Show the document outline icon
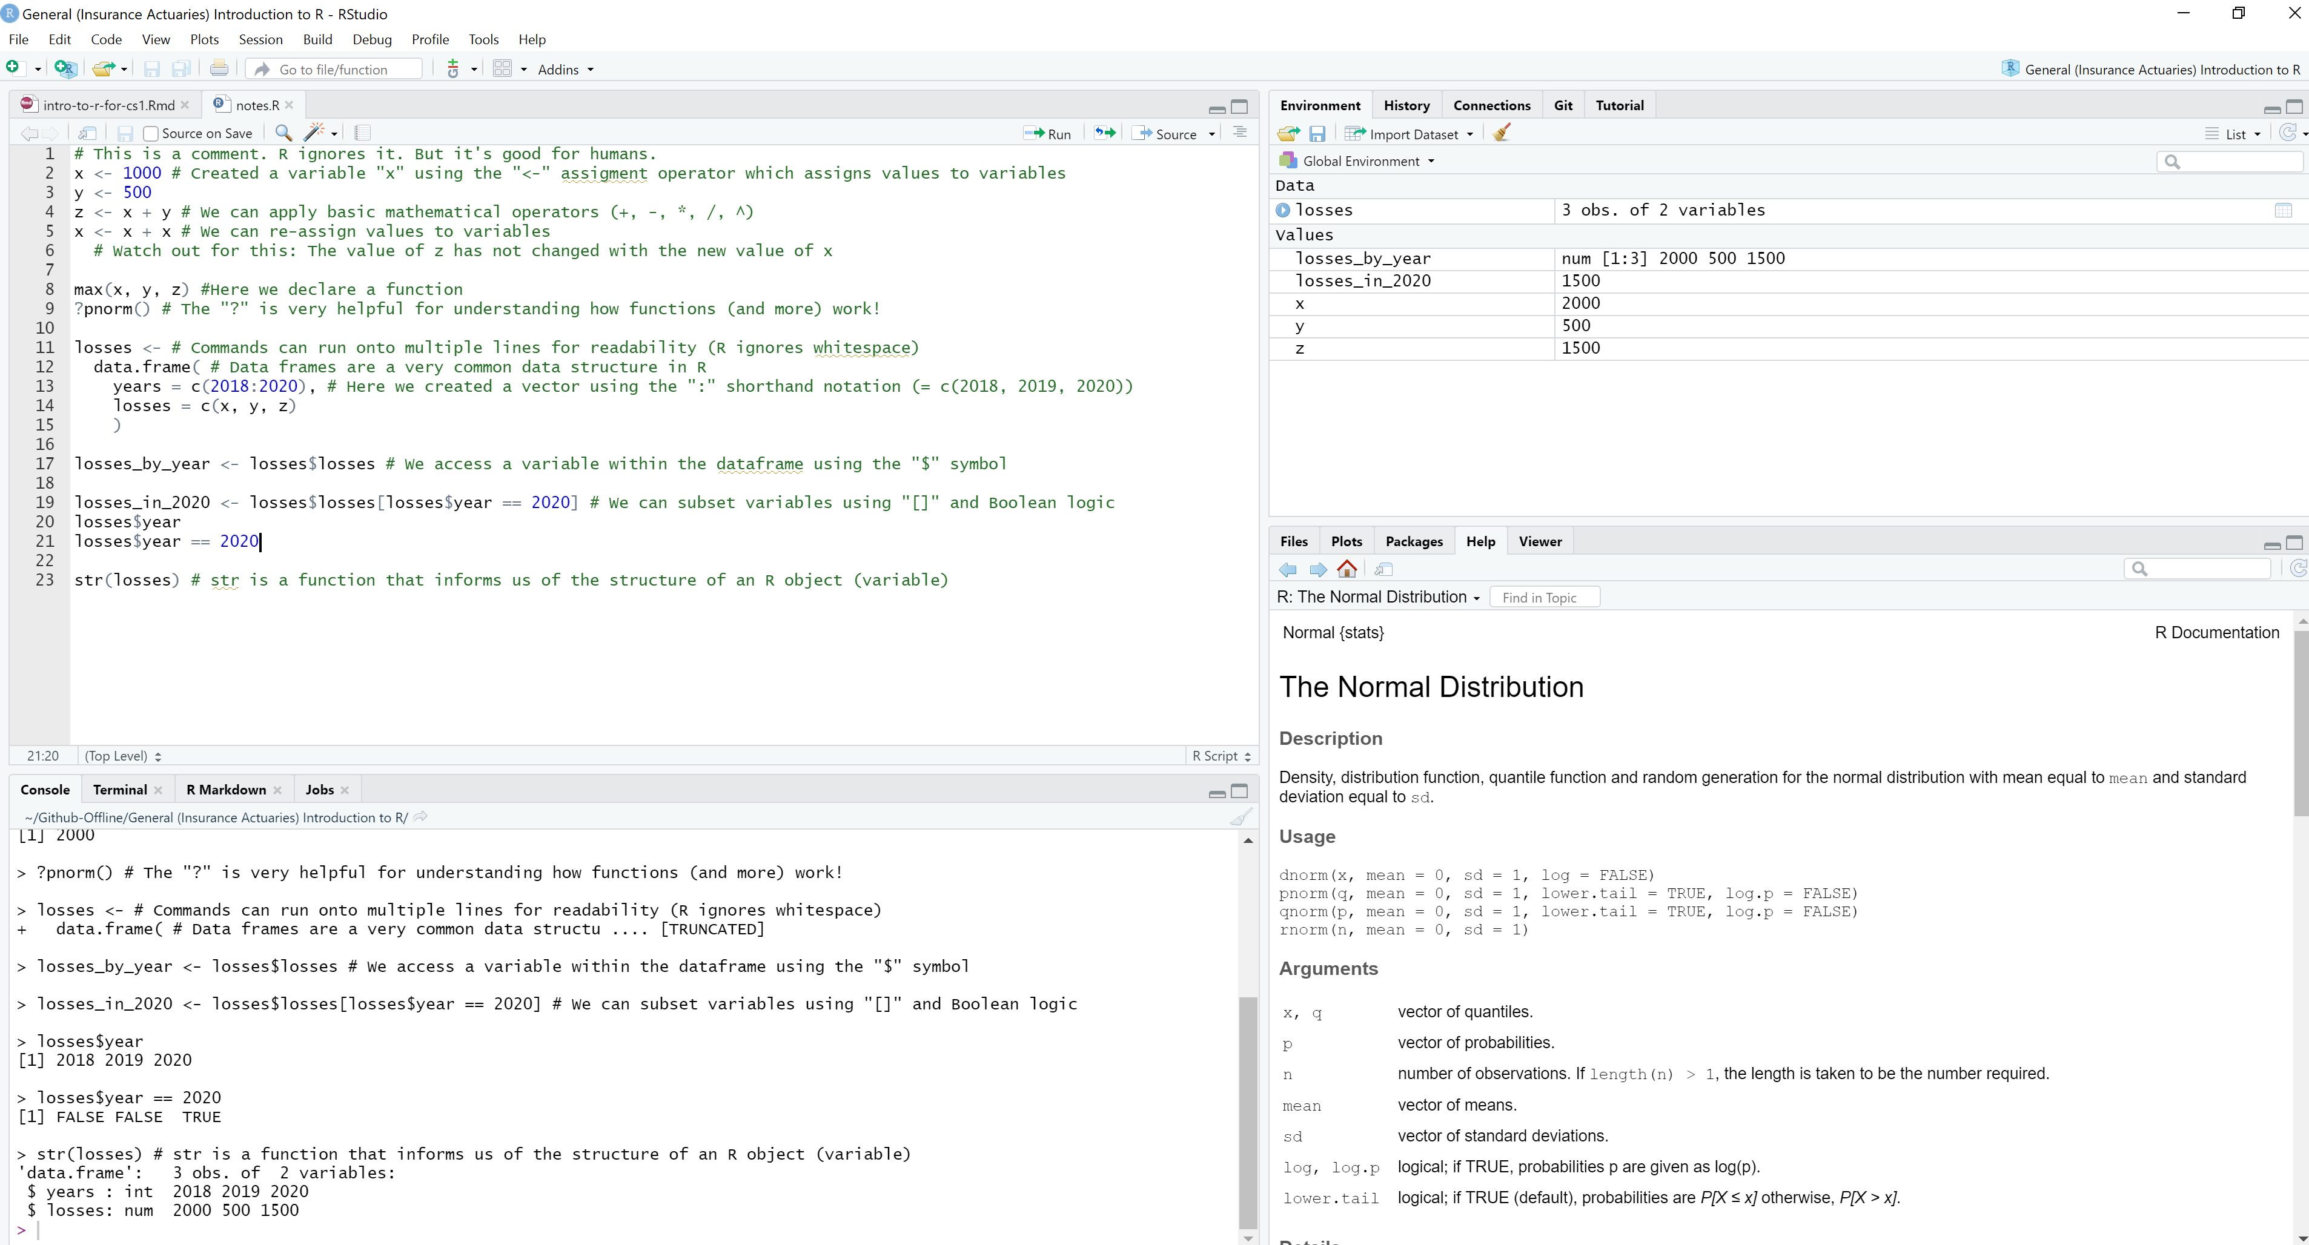The image size is (2309, 1245). (1240, 133)
